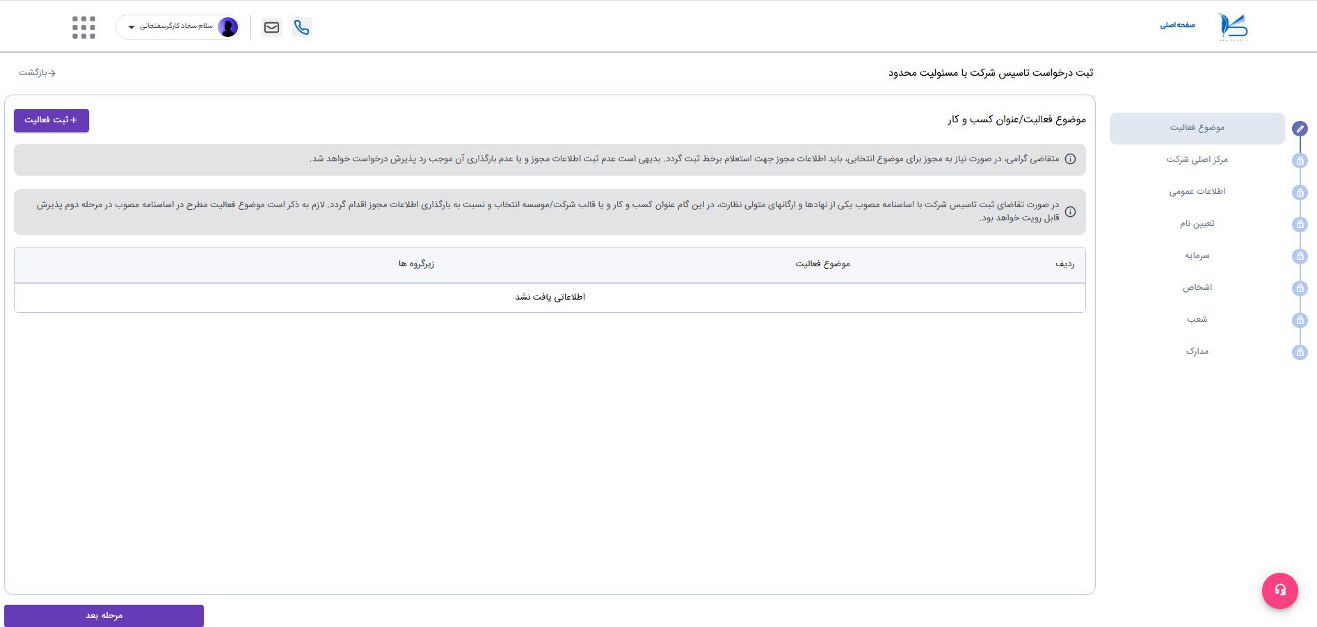Click the phone contact icon
This screenshot has width=1317, height=627.
(301, 27)
